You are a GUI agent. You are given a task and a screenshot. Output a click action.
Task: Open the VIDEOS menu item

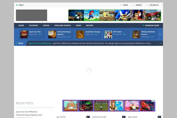tap(46, 26)
